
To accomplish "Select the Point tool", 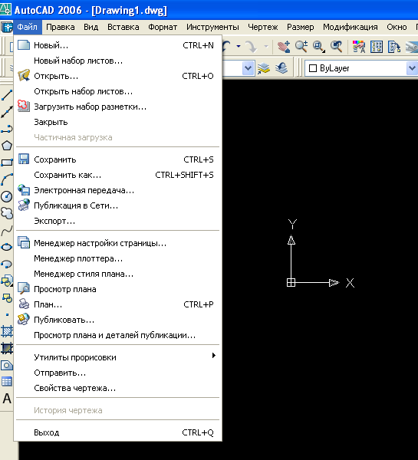I will (x=6, y=315).
